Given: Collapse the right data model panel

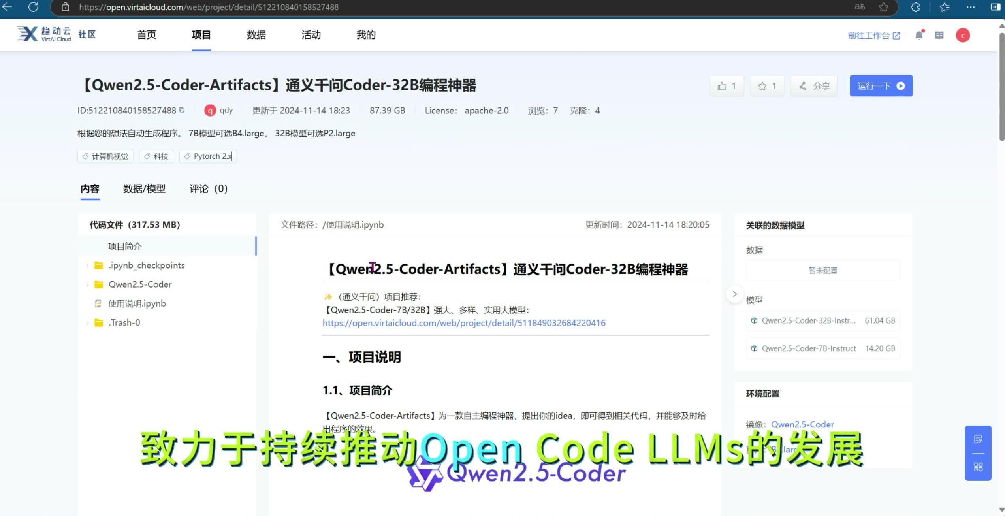Looking at the screenshot, I should (734, 294).
